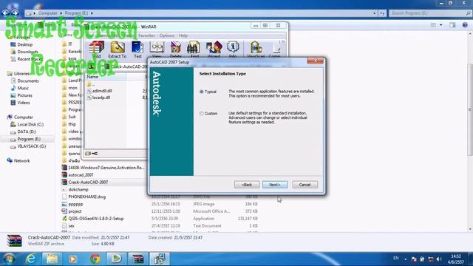Click the Search Program (E:) field
473x266 pixels.
[x=430, y=13]
